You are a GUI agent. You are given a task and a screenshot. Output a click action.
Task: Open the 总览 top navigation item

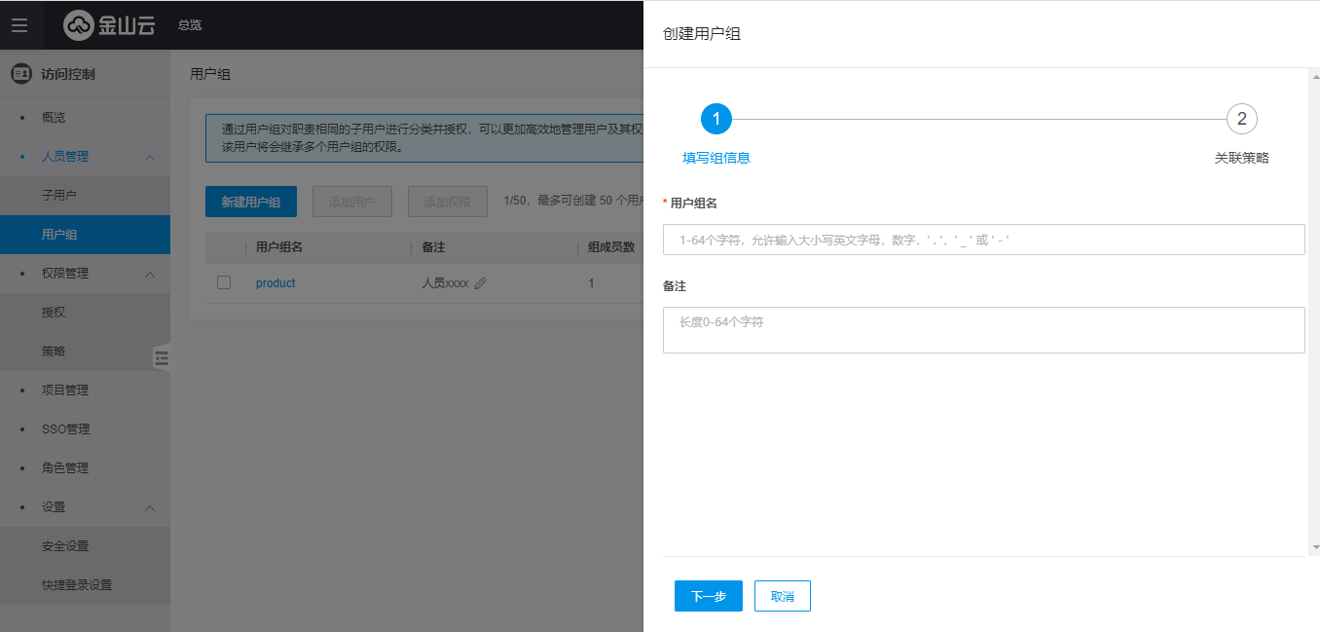[190, 25]
